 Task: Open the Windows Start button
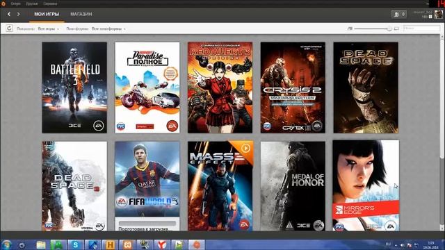pyautogui.click(x=6, y=244)
